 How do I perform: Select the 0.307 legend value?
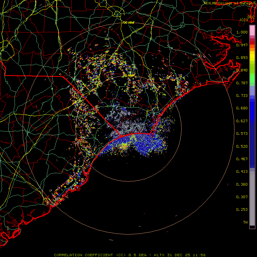point(242,197)
